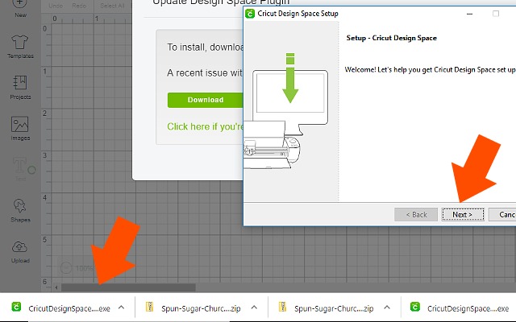Click the Setup - Cricut Design Space heading
This screenshot has width=516, height=322.
coord(391,38)
